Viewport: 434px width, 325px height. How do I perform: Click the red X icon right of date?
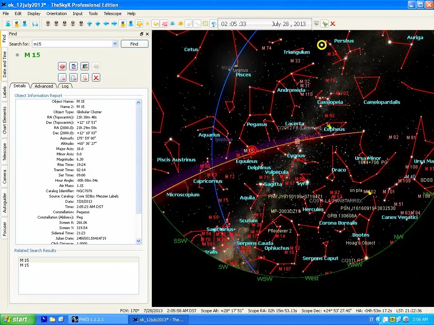click(x=333, y=24)
